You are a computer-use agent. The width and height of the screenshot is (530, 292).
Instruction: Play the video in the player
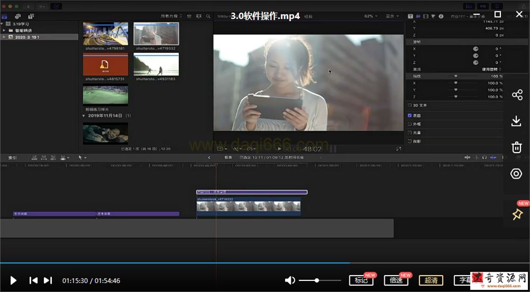pyautogui.click(x=13, y=280)
